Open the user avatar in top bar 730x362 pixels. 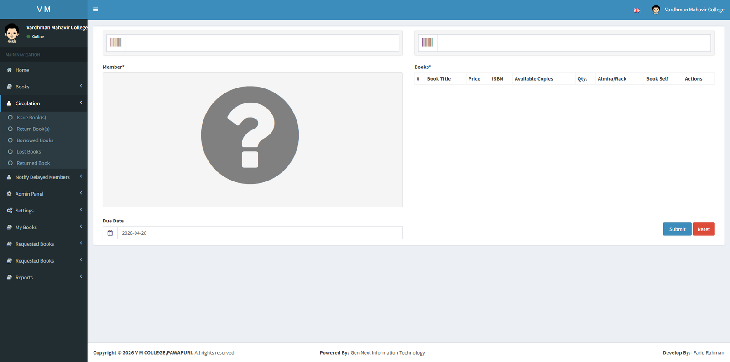656,10
